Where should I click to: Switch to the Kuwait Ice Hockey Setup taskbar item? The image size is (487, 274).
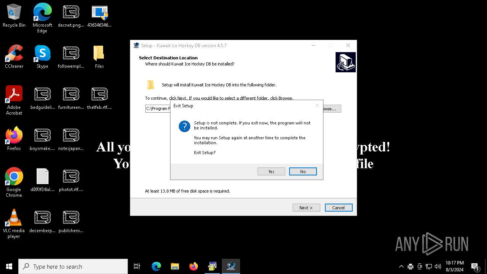(231, 266)
